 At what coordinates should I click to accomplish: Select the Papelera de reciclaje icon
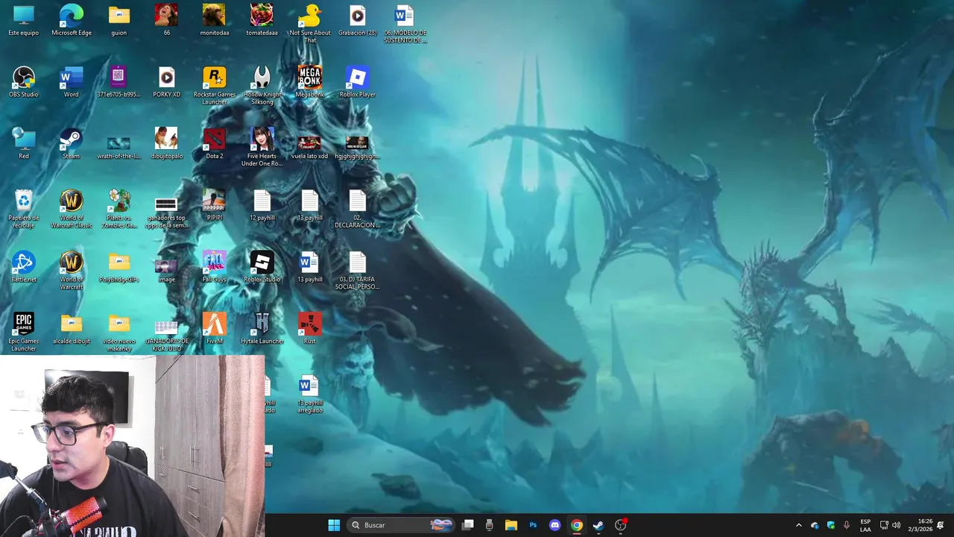(x=24, y=209)
